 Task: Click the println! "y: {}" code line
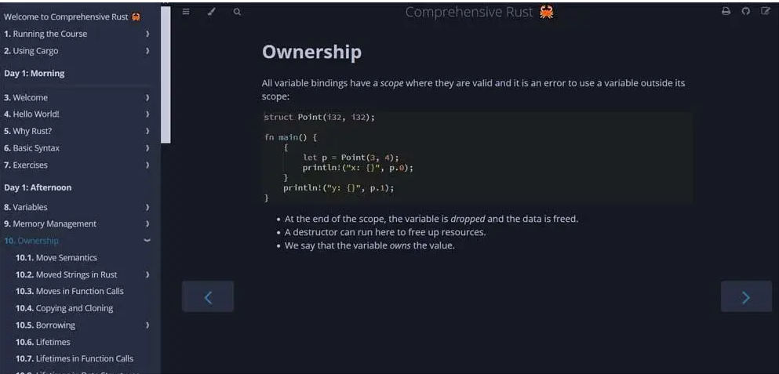coord(338,187)
